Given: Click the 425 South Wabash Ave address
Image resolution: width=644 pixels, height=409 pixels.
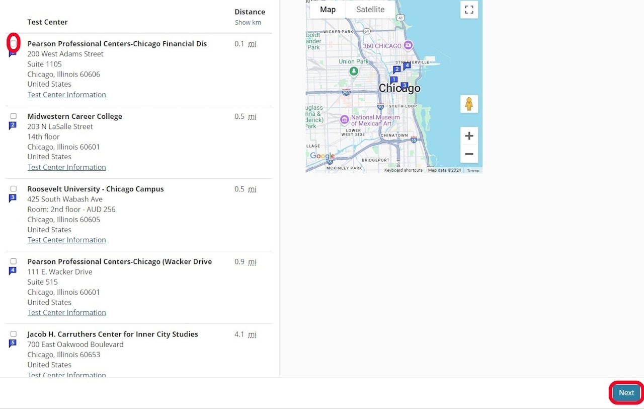Looking at the screenshot, I should (x=65, y=199).
